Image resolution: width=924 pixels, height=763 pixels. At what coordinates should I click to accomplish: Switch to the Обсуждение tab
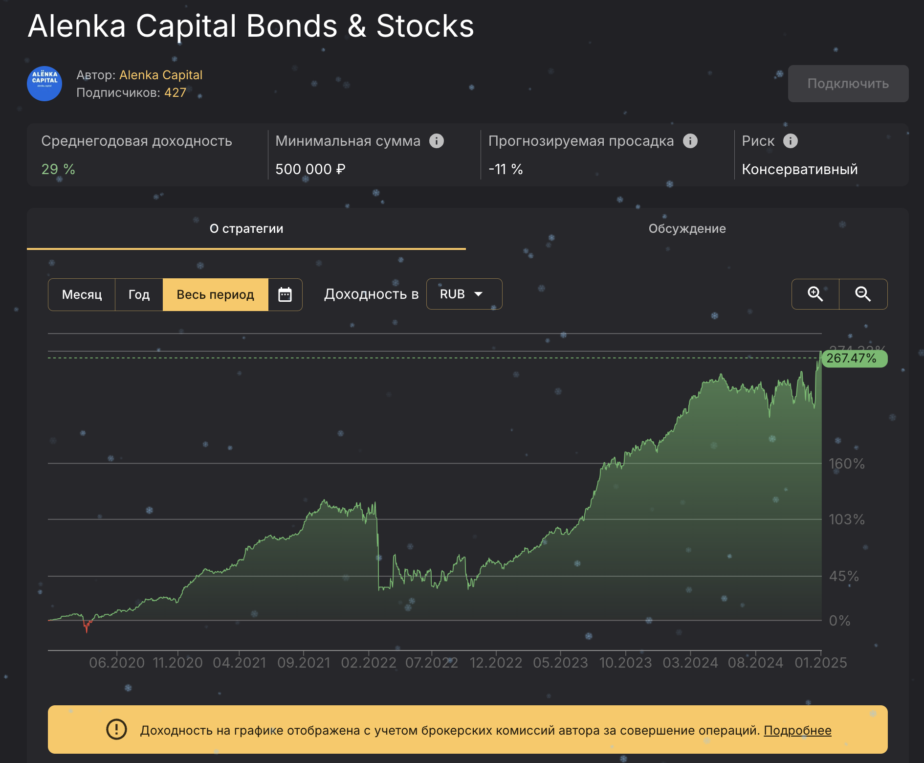(x=687, y=228)
